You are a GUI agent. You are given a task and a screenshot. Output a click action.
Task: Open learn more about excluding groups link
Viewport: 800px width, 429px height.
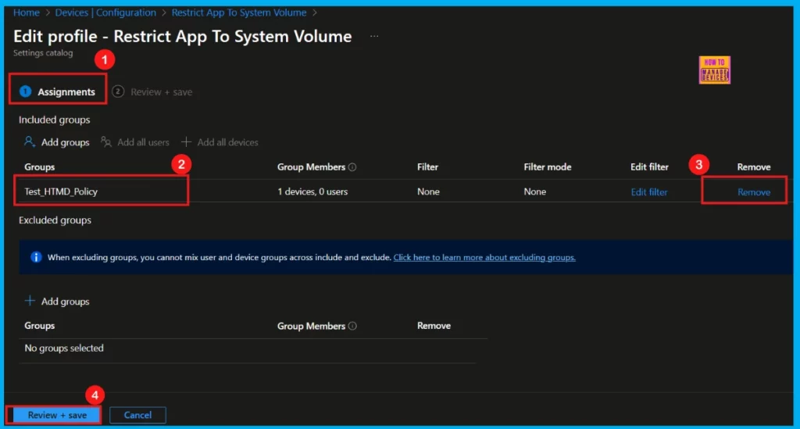click(484, 258)
